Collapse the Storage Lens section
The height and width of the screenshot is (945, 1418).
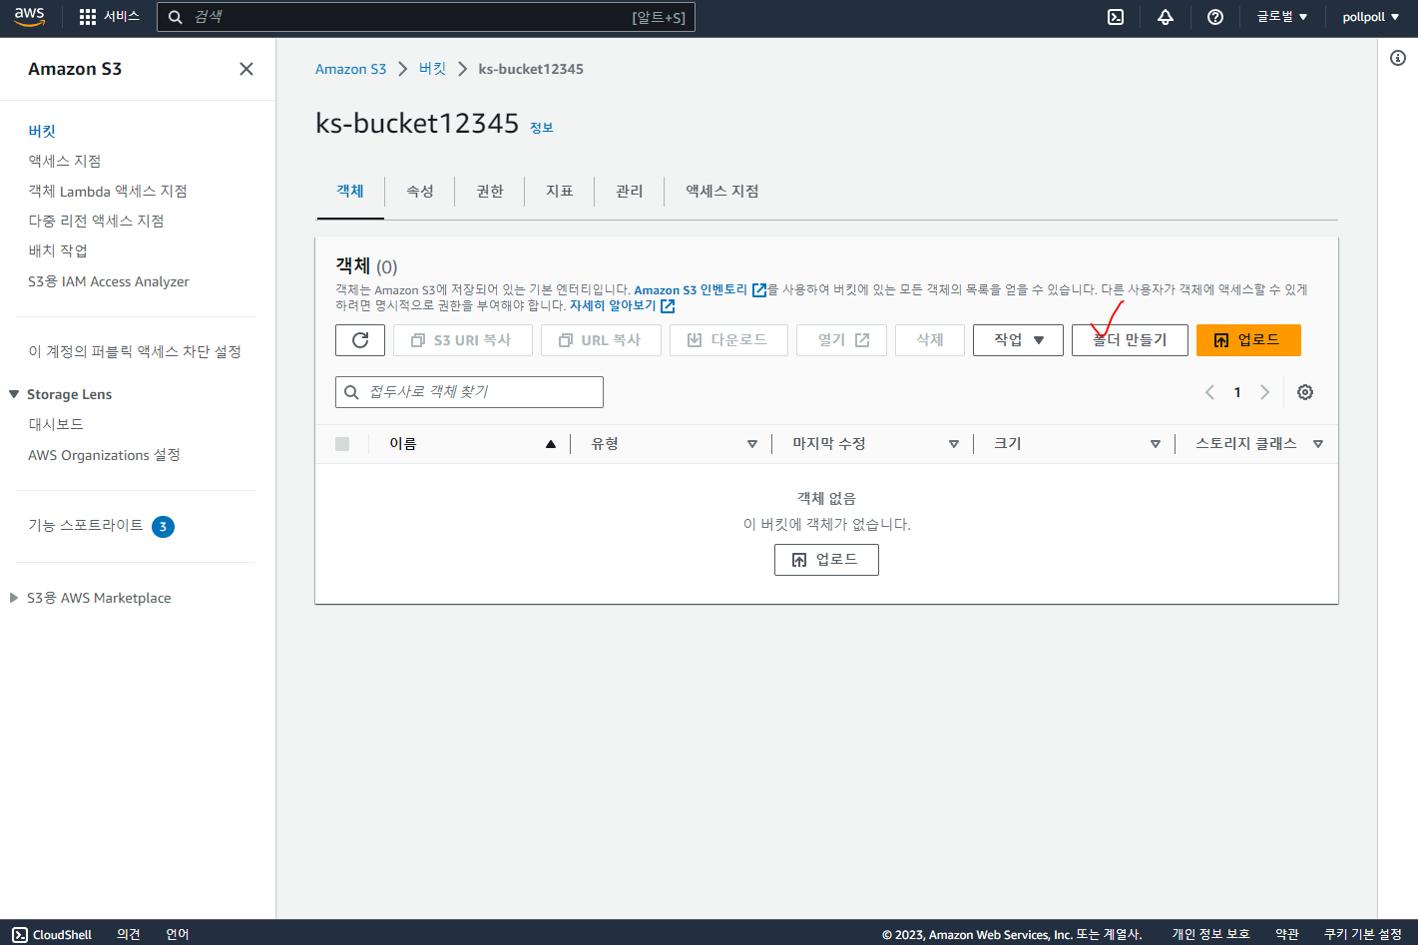[x=14, y=394]
